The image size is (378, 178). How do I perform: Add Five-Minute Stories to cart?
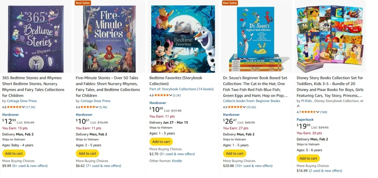87,154
